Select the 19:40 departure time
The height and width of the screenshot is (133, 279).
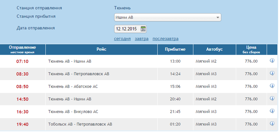point(22,125)
